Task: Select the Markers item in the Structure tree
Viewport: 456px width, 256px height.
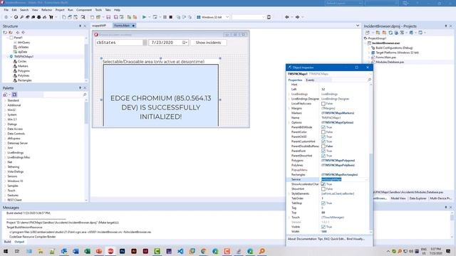Action: [x=23, y=66]
